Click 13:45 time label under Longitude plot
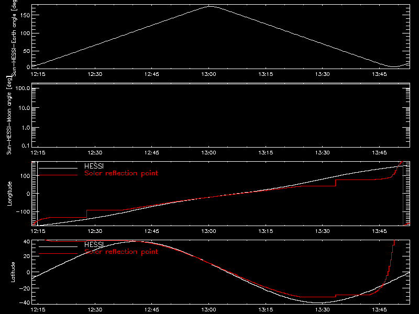Screen dimensions: 419x314 tap(379, 231)
